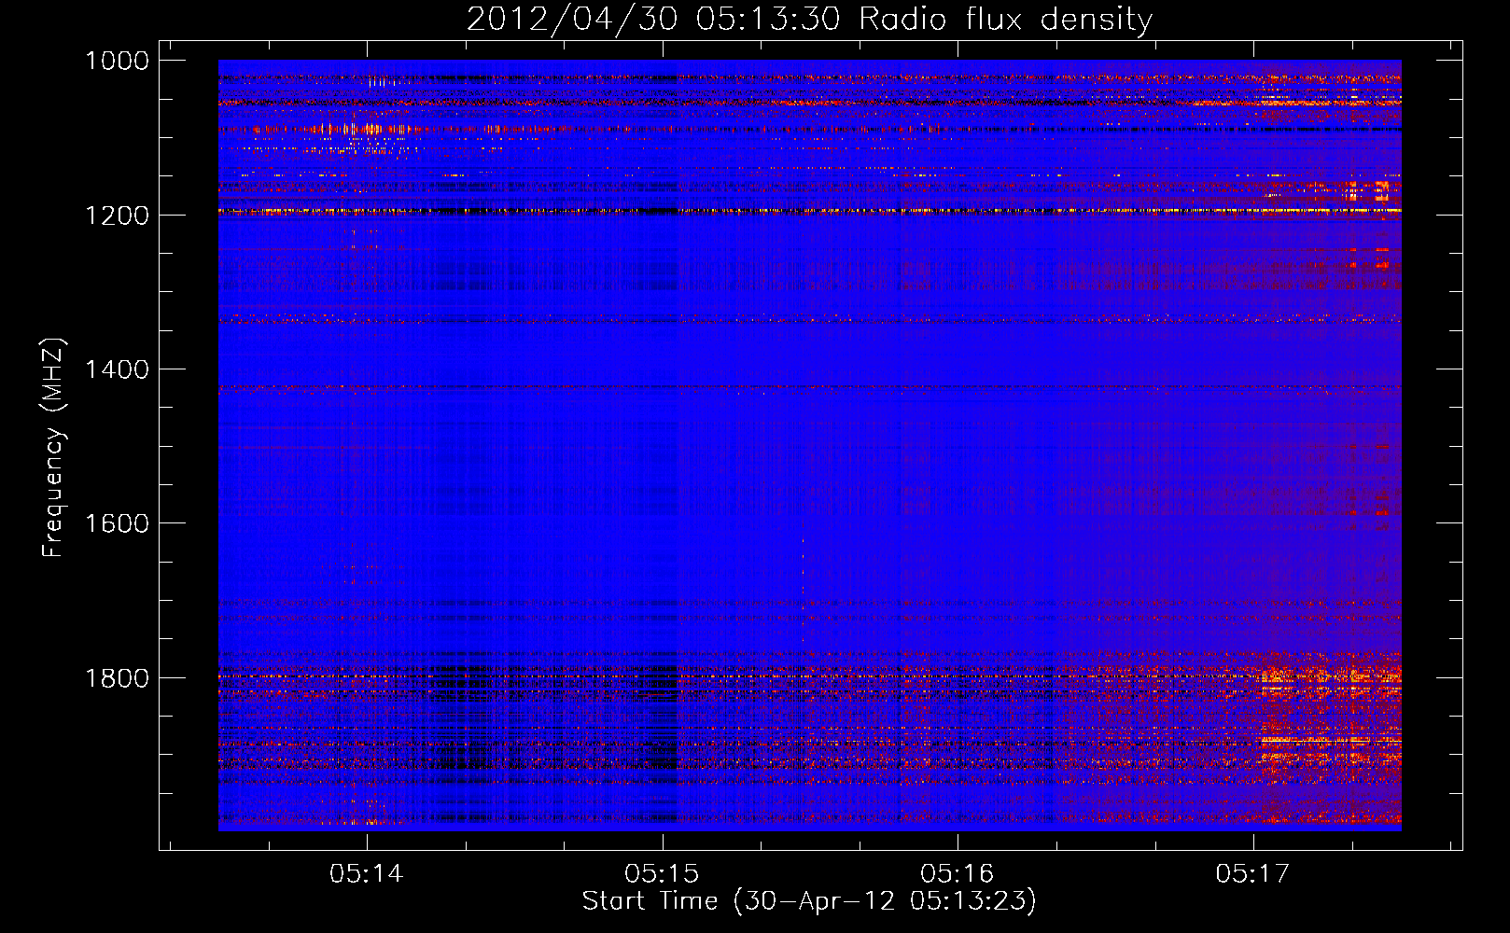Click the '05:17' time tick label
Image resolution: width=1510 pixels, height=933 pixels.
1252,874
